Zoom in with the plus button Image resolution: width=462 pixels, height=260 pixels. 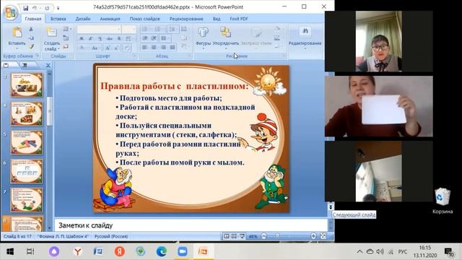pos(313,236)
